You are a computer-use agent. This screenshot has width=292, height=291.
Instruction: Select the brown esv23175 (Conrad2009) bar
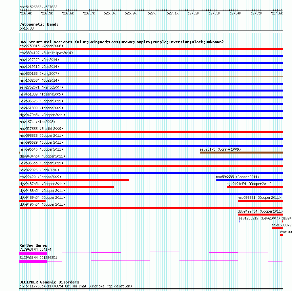[241, 153]
